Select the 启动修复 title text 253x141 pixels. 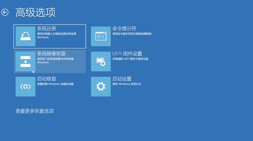coord(47,79)
